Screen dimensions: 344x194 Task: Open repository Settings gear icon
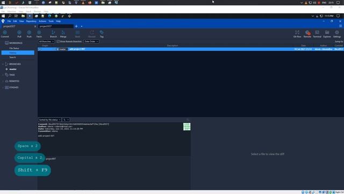coord(337,34)
